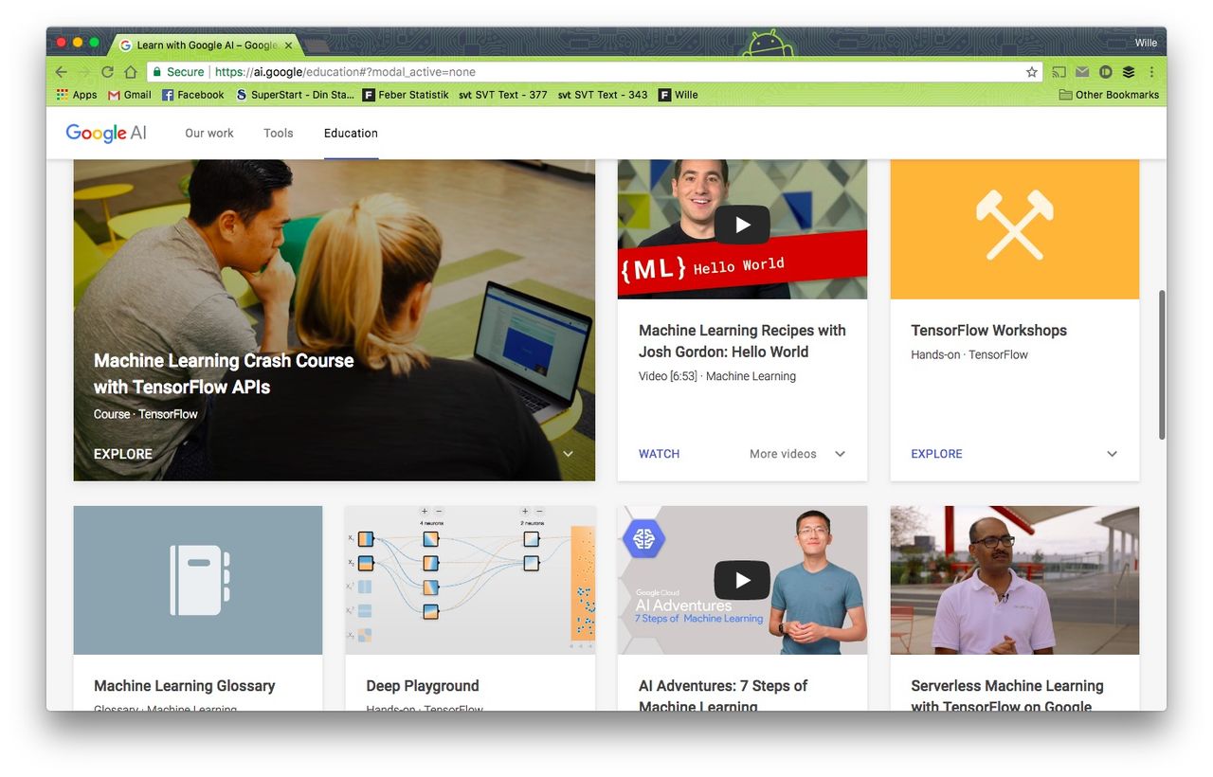Click the Course · TensorFlow label
This screenshot has height=777, width=1213.
(146, 414)
